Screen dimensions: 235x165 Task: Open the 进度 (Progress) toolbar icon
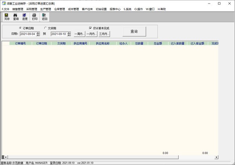click(25, 16)
